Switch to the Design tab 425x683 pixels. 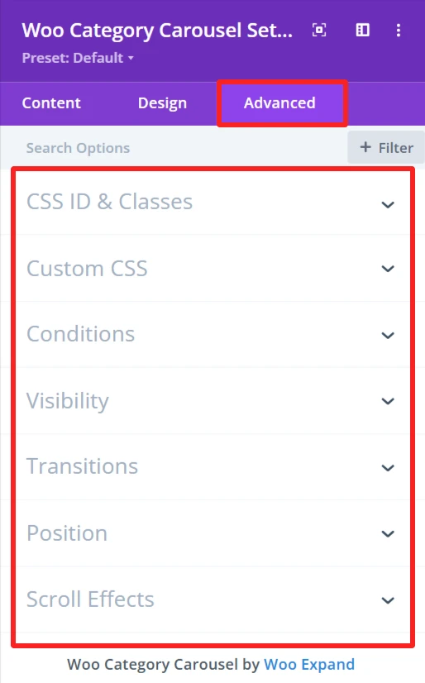(162, 103)
